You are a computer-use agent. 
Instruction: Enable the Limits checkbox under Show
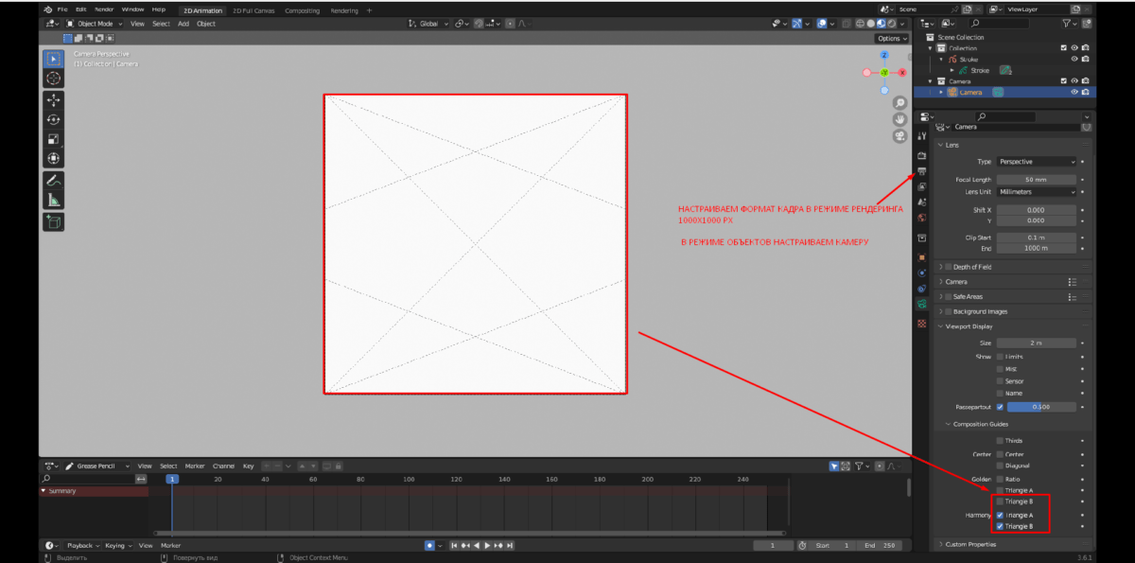tap(1000, 357)
